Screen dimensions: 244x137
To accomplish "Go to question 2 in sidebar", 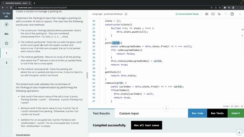I will (x=6, y=62).
